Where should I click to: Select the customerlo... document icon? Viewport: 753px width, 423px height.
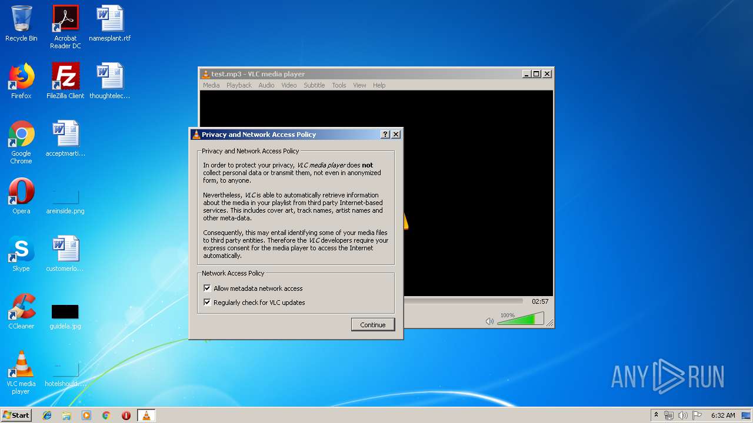[65, 254]
